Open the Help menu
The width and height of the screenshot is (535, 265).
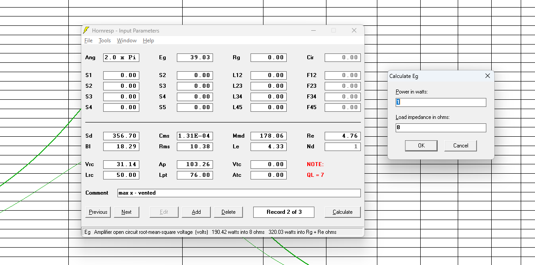point(148,41)
